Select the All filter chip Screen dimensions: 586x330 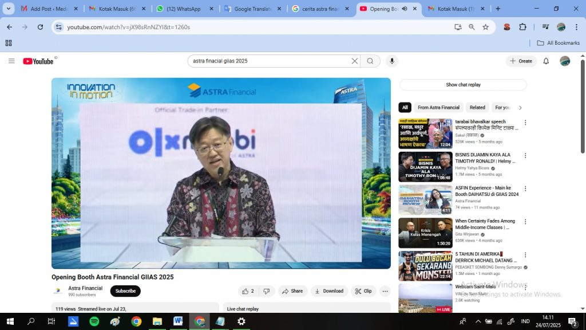click(x=405, y=108)
